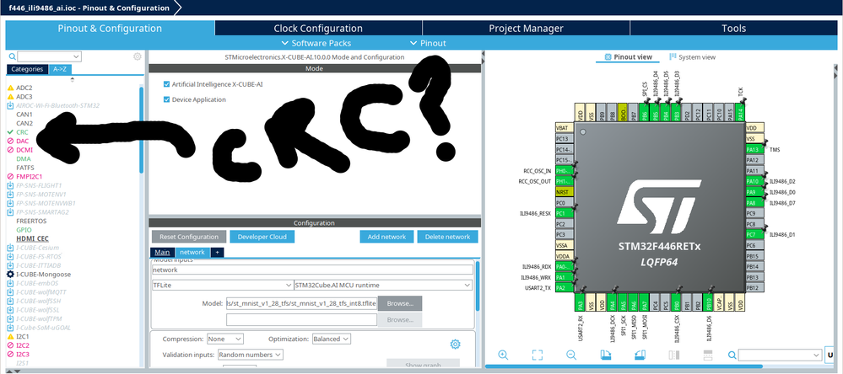Click the pin search magnifier icon
Screen dimensions: 843x374
pyautogui.click(x=732, y=355)
